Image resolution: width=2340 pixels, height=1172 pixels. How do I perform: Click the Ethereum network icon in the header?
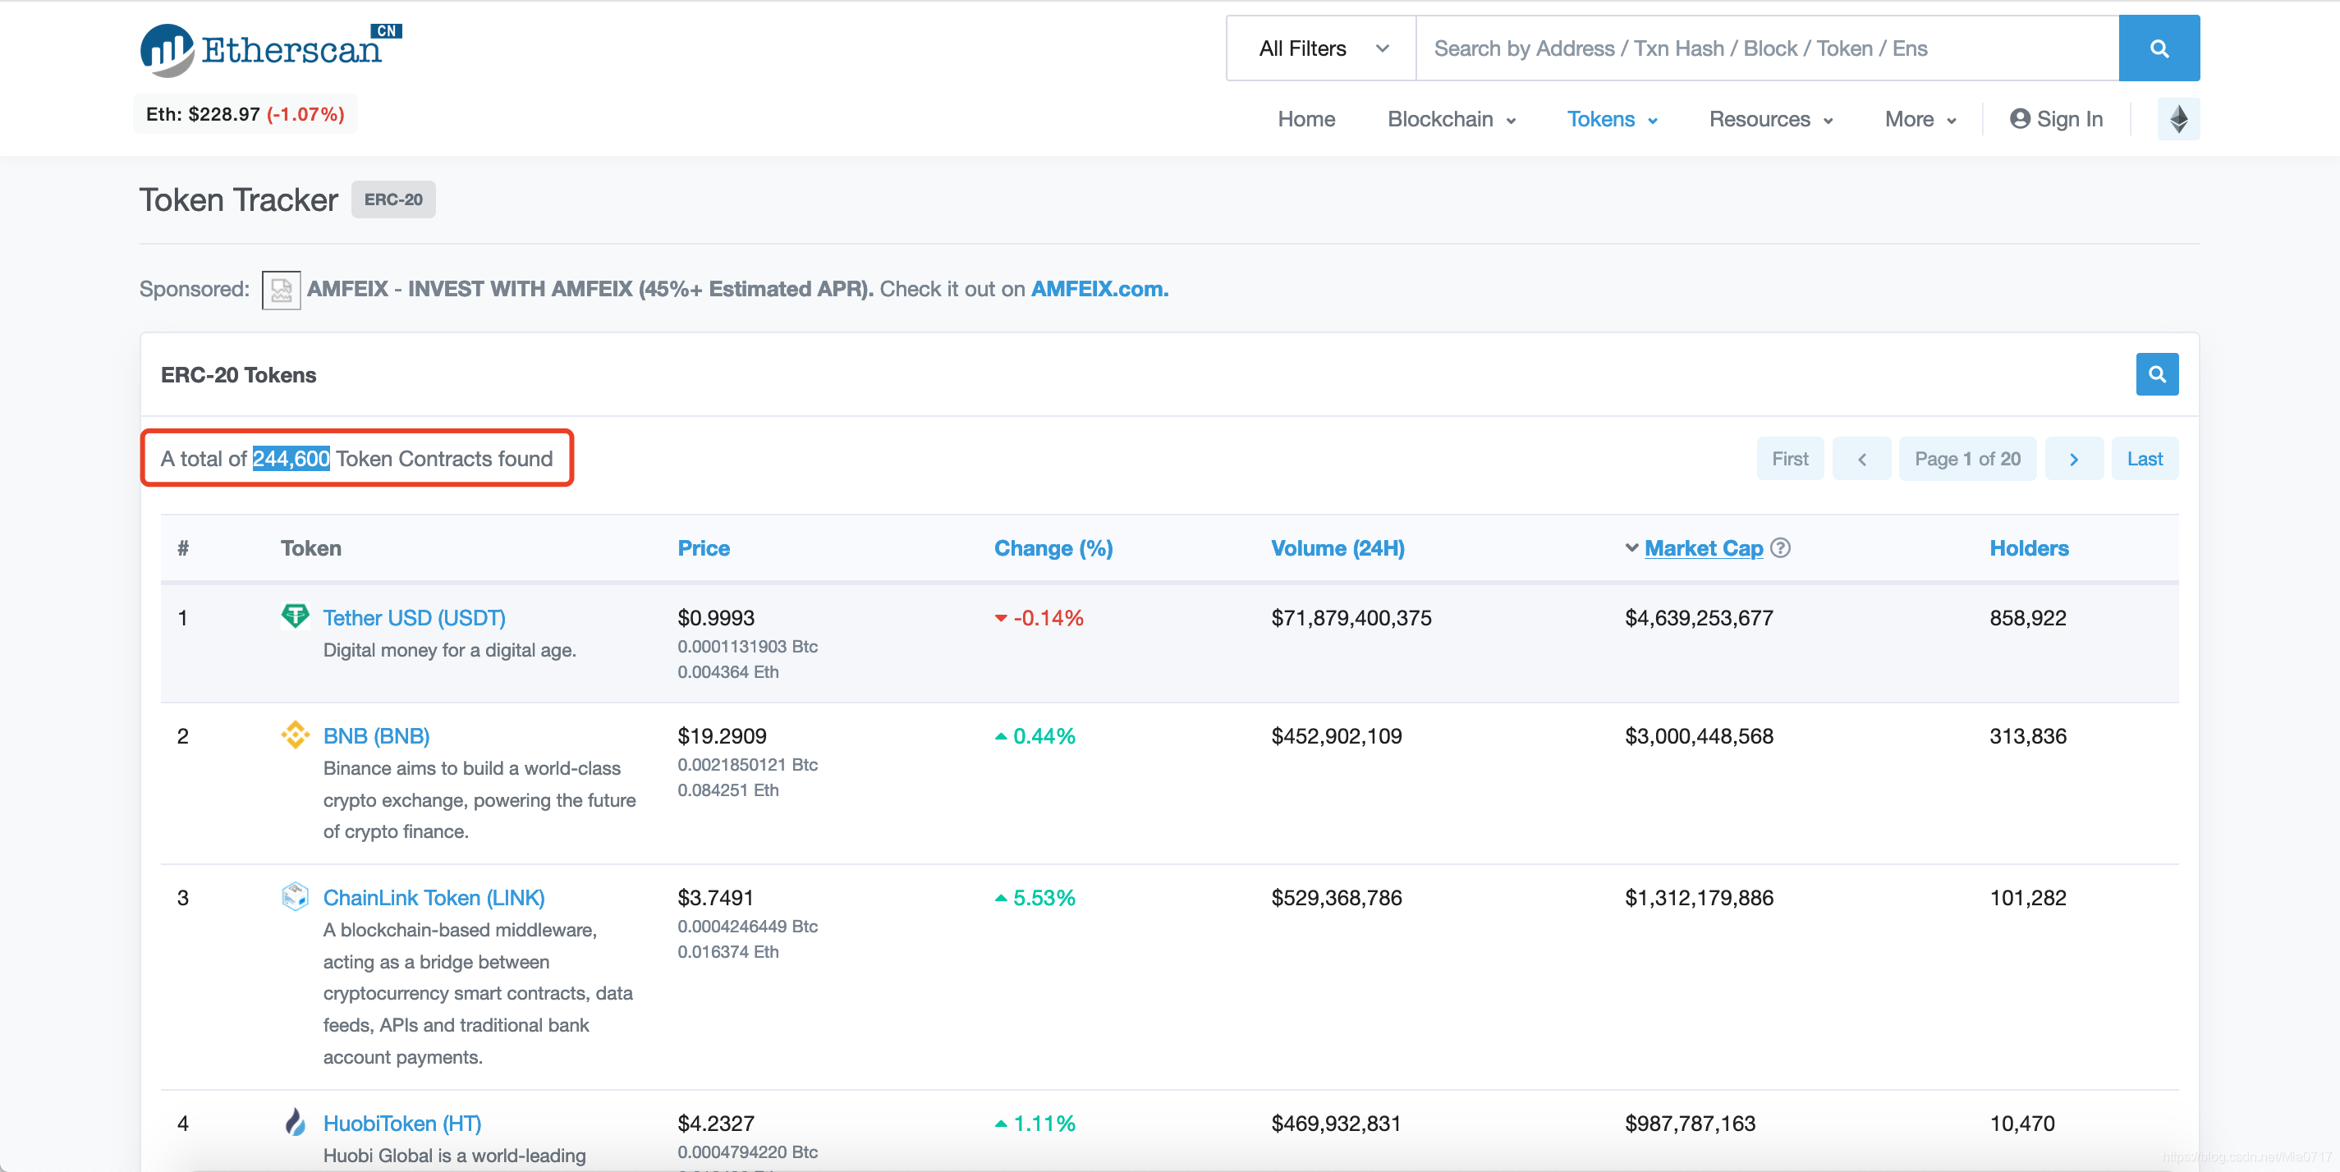(2177, 119)
